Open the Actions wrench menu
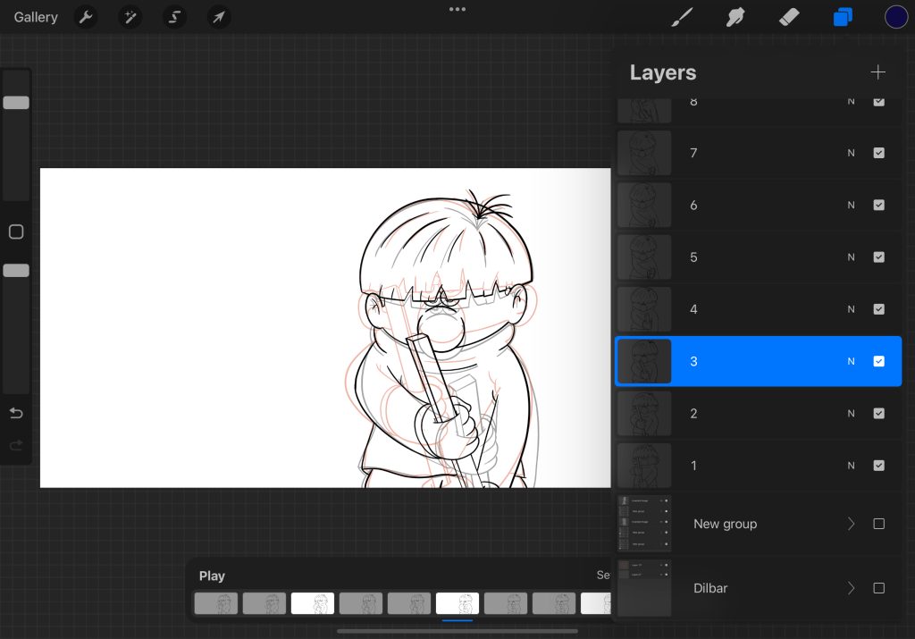Image resolution: width=915 pixels, height=639 pixels. 86,17
